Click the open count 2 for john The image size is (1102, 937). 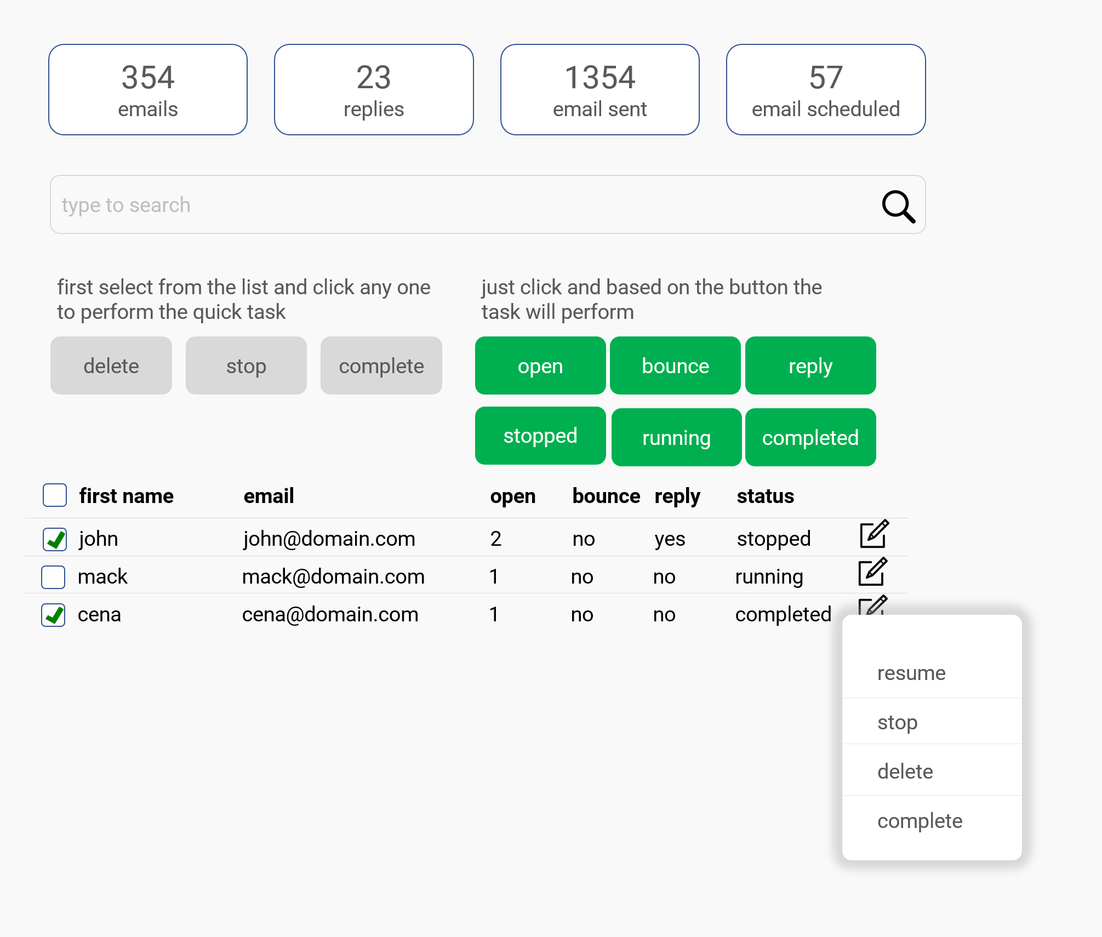click(x=496, y=539)
